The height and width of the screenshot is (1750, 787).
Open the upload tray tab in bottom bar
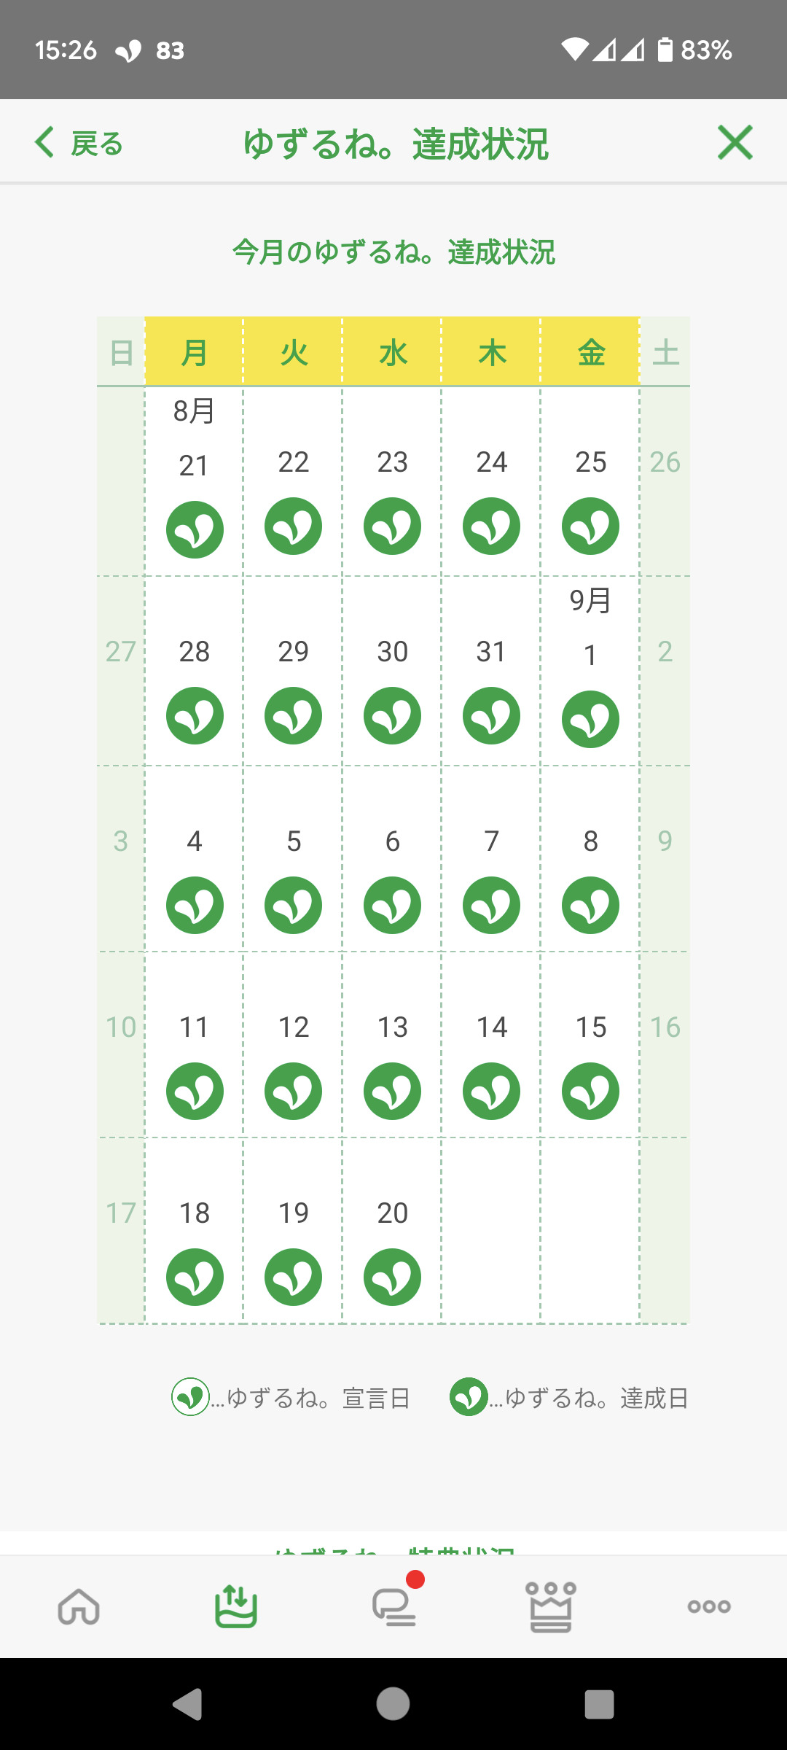tap(236, 1606)
